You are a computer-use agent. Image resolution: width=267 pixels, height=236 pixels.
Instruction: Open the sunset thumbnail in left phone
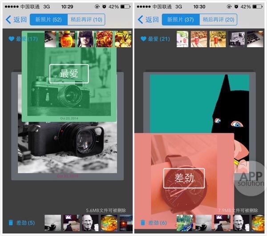coord(126,223)
